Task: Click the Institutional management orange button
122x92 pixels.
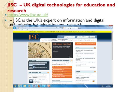Action: pos(62,67)
